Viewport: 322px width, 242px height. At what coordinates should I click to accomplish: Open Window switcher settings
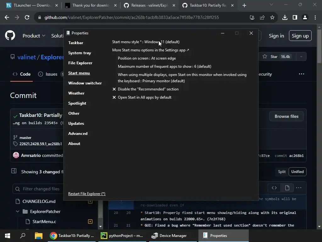pyautogui.click(x=85, y=83)
